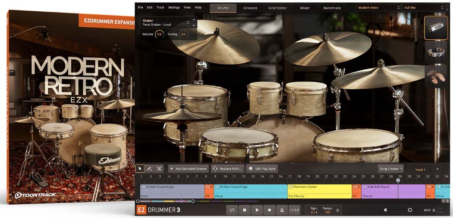Choose the hand claps instrument thumbnail
Viewport: 453px width, 218px height.
point(436,77)
